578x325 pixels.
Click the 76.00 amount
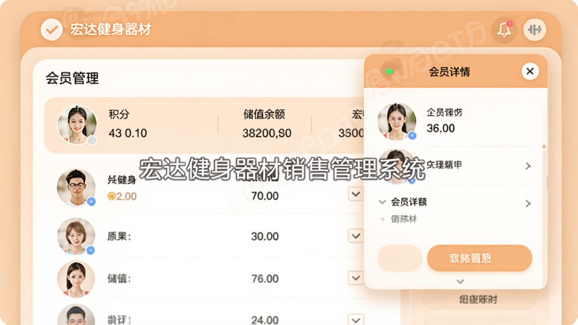click(x=265, y=279)
